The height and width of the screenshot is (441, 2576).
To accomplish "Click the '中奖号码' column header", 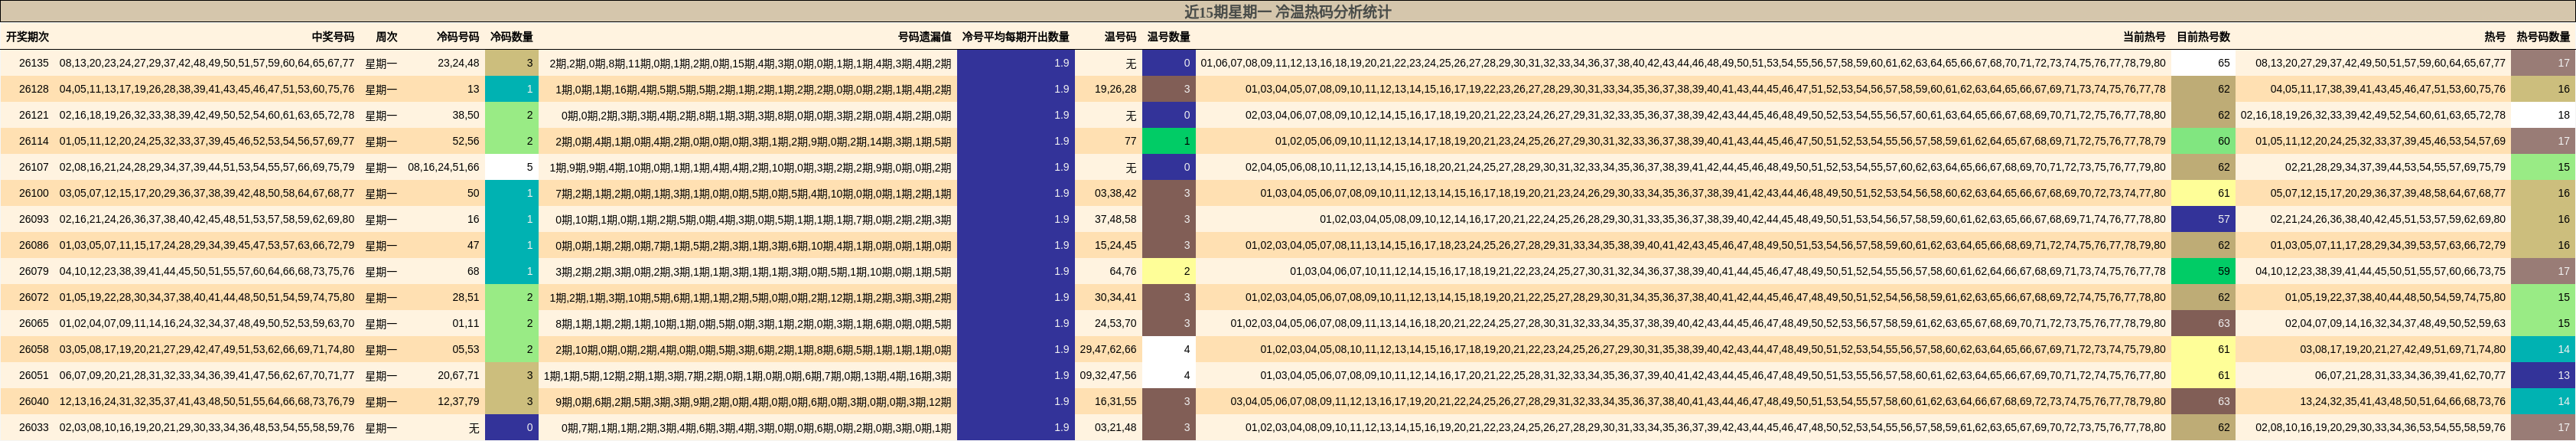I will pos(333,37).
